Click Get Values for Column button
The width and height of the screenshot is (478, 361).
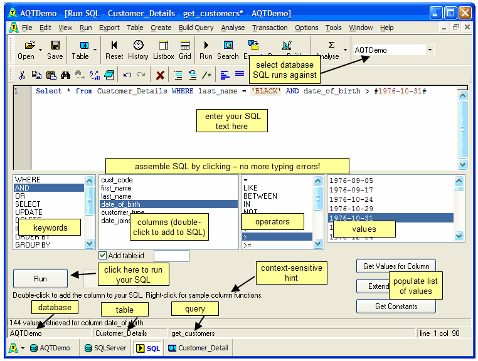pos(396,266)
